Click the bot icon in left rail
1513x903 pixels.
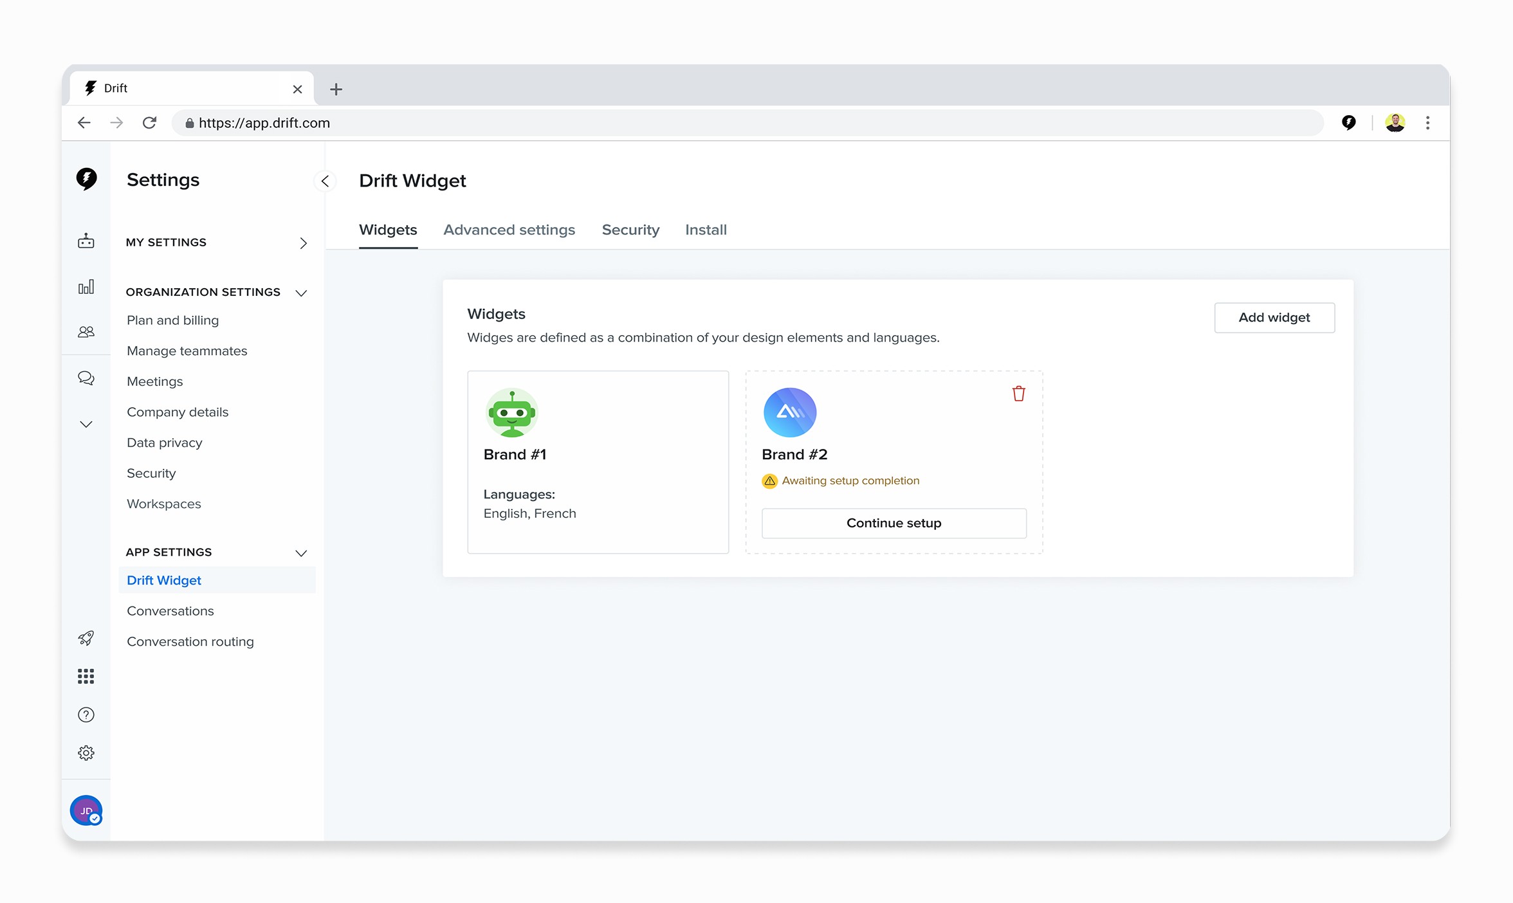86,242
